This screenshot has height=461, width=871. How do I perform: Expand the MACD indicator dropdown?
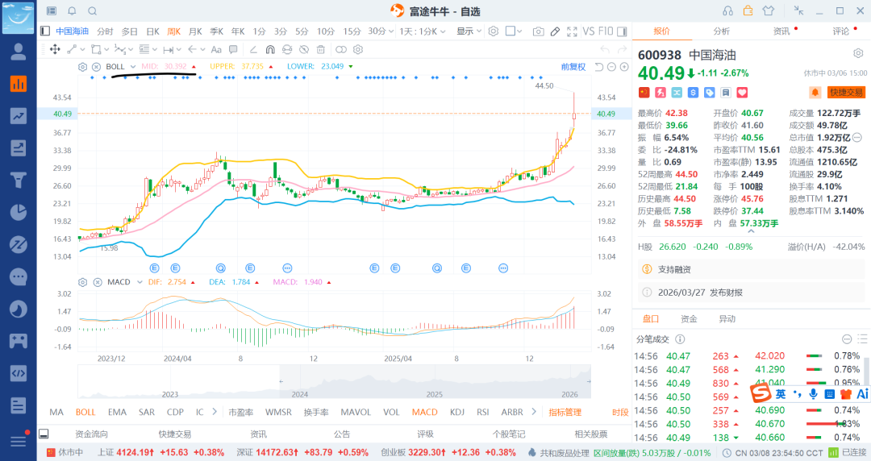(140, 282)
